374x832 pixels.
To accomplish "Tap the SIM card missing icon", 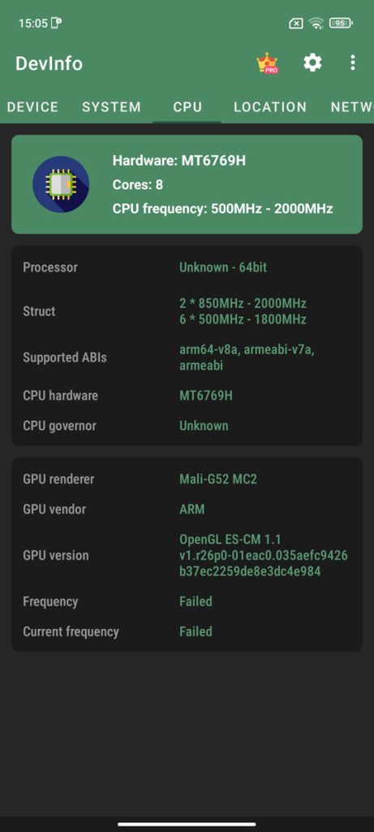I will 296,23.
